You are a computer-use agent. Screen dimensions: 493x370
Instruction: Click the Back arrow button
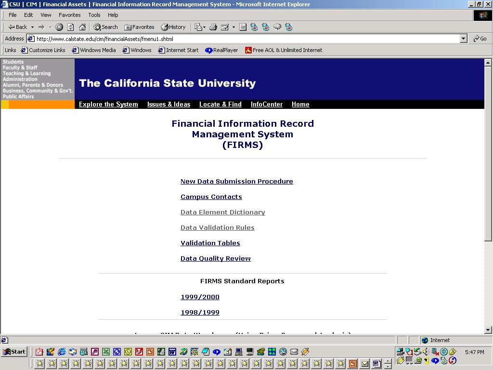(18, 27)
